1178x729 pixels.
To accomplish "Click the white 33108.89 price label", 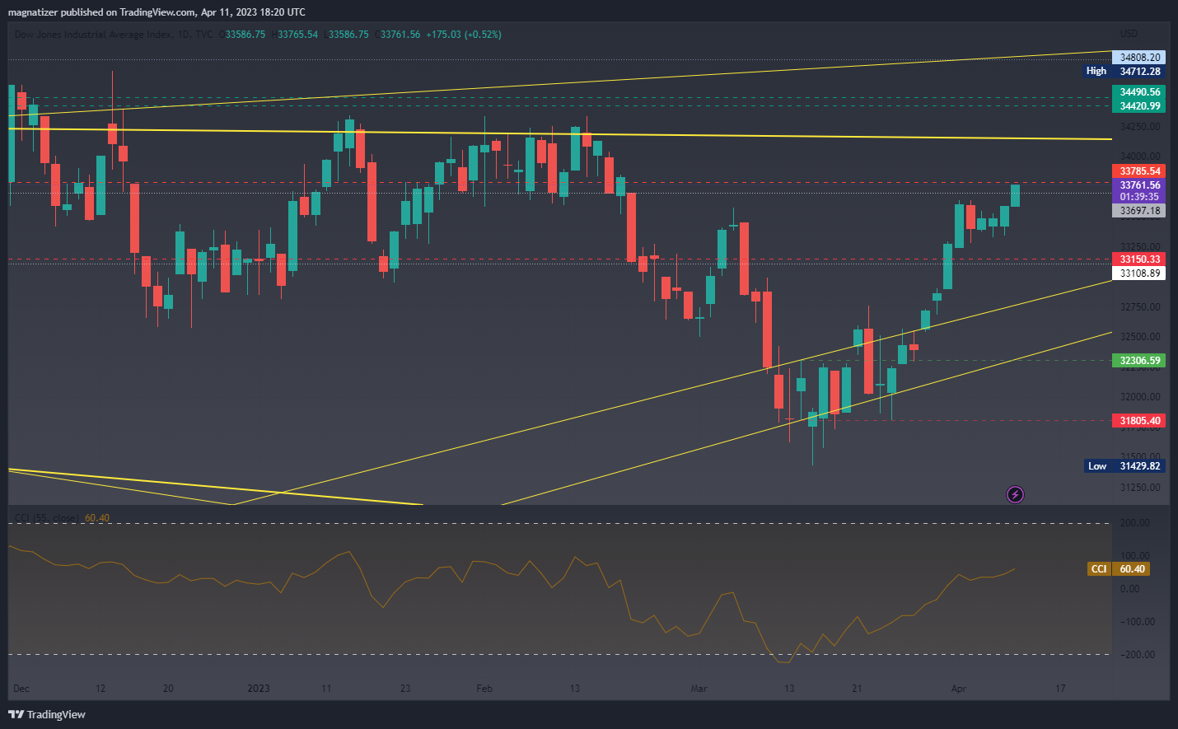I will pyautogui.click(x=1138, y=273).
